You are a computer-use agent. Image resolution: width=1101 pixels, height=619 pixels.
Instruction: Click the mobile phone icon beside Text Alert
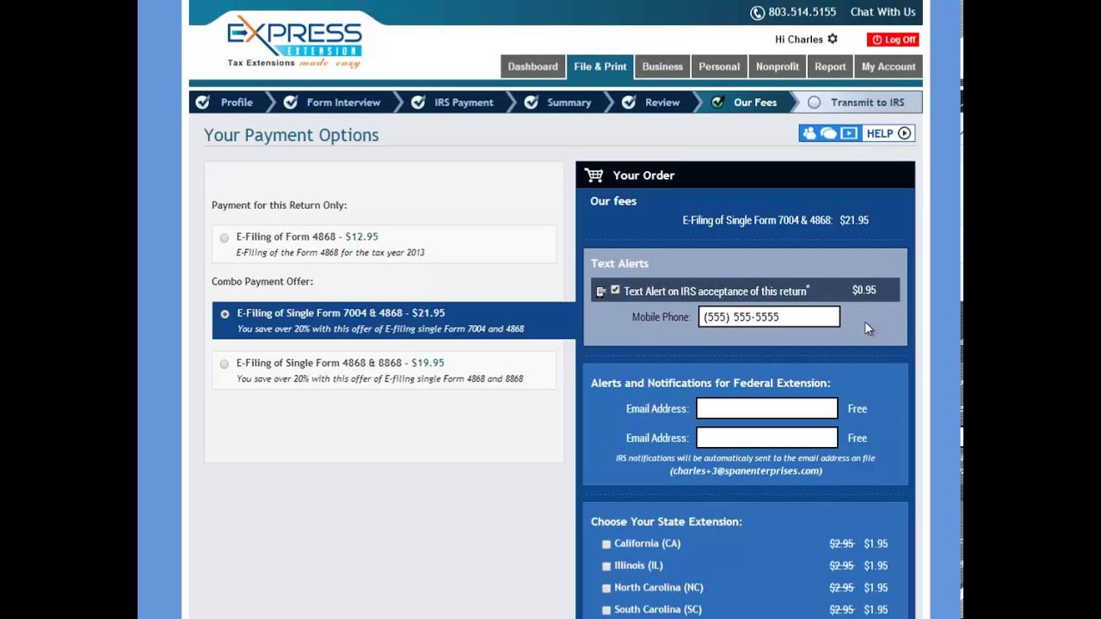pyautogui.click(x=601, y=291)
